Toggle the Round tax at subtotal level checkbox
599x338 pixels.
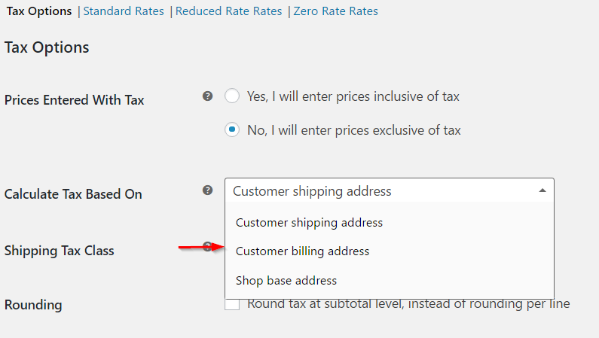[232, 304]
